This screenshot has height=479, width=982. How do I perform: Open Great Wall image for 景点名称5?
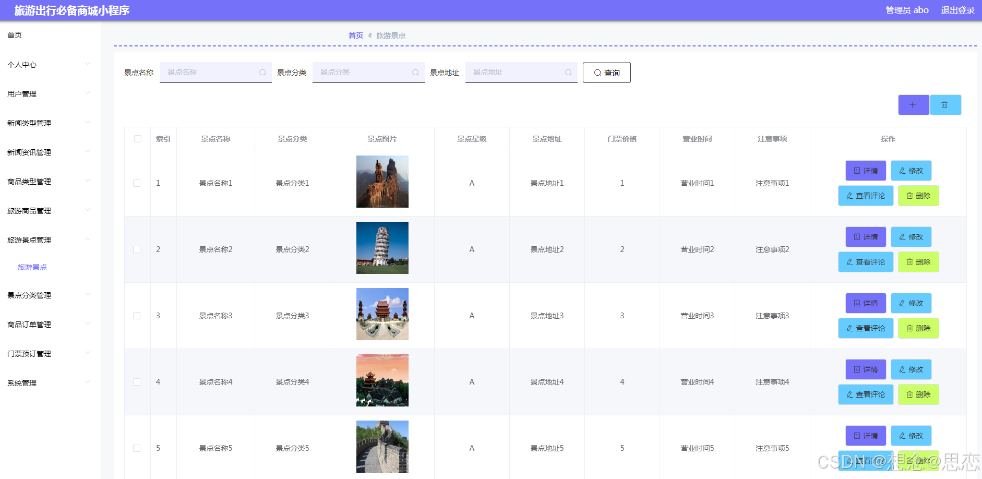(382, 447)
